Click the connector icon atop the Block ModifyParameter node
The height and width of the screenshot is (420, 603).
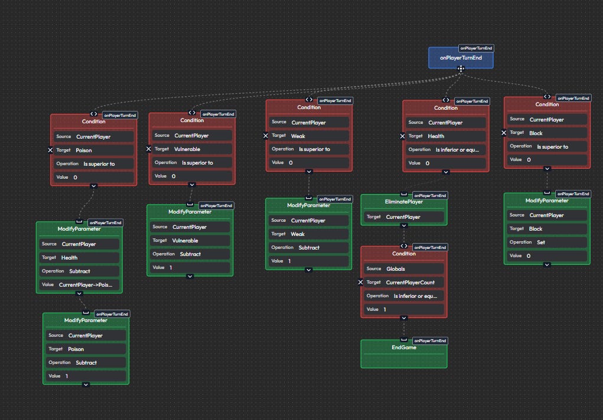(x=546, y=193)
